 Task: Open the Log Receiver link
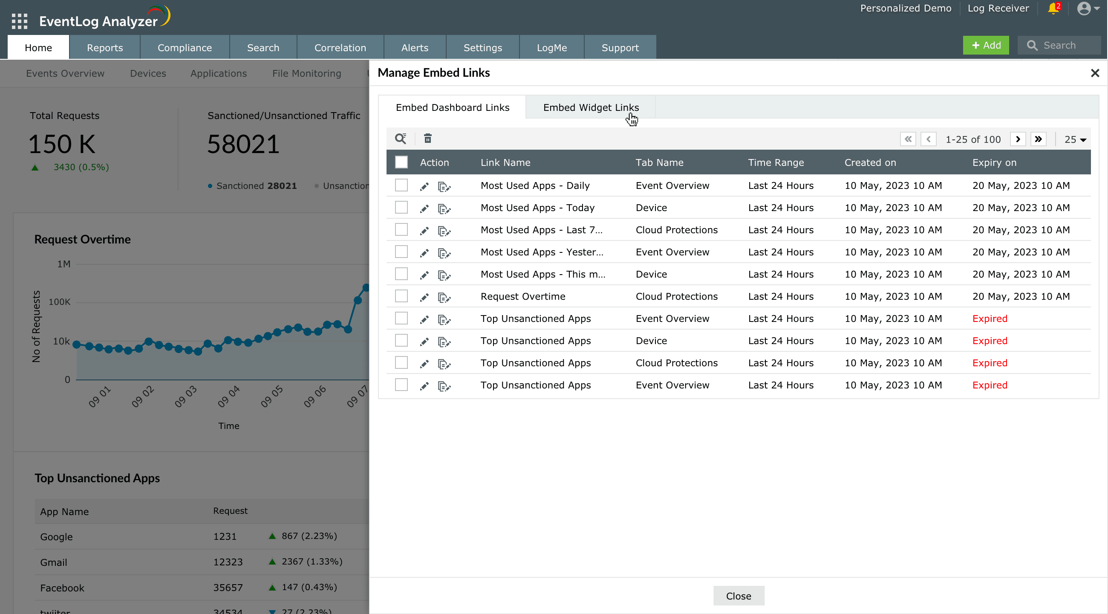coord(998,8)
